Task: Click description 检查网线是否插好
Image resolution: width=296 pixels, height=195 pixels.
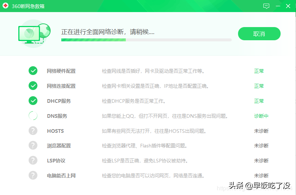Action: pyautogui.click(x=153, y=71)
